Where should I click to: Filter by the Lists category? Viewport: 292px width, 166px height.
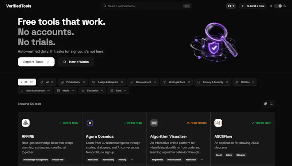point(118,90)
